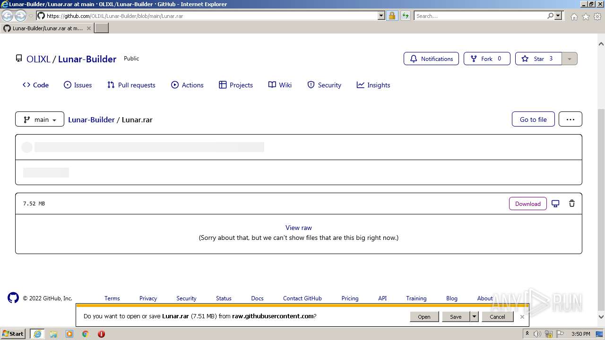Click the search magnifier icon

(x=550, y=16)
